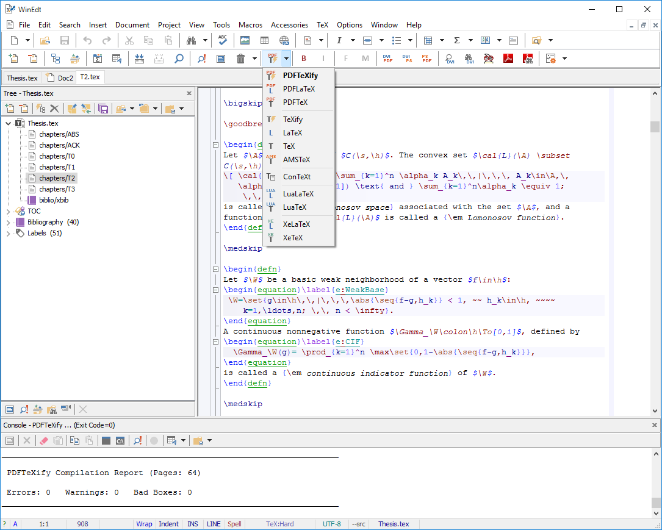662x530 pixels.
Task: Click the Cut scissors icon
Action: coord(129,40)
